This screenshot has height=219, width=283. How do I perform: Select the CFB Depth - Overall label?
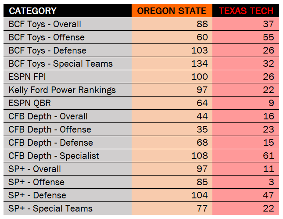(x=48, y=116)
